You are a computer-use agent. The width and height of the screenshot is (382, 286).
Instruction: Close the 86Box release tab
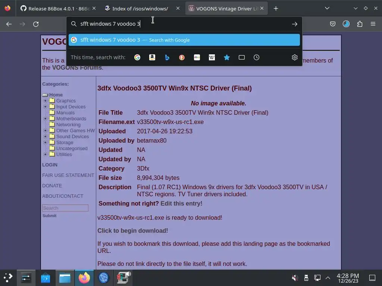click(x=94, y=8)
